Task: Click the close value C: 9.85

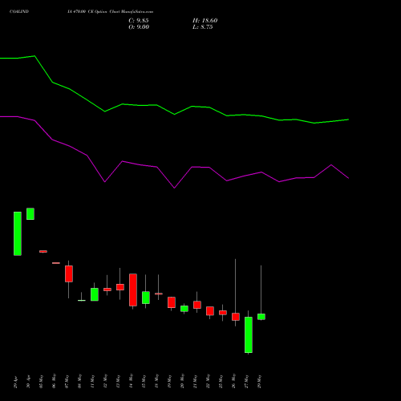Action: tap(139, 21)
